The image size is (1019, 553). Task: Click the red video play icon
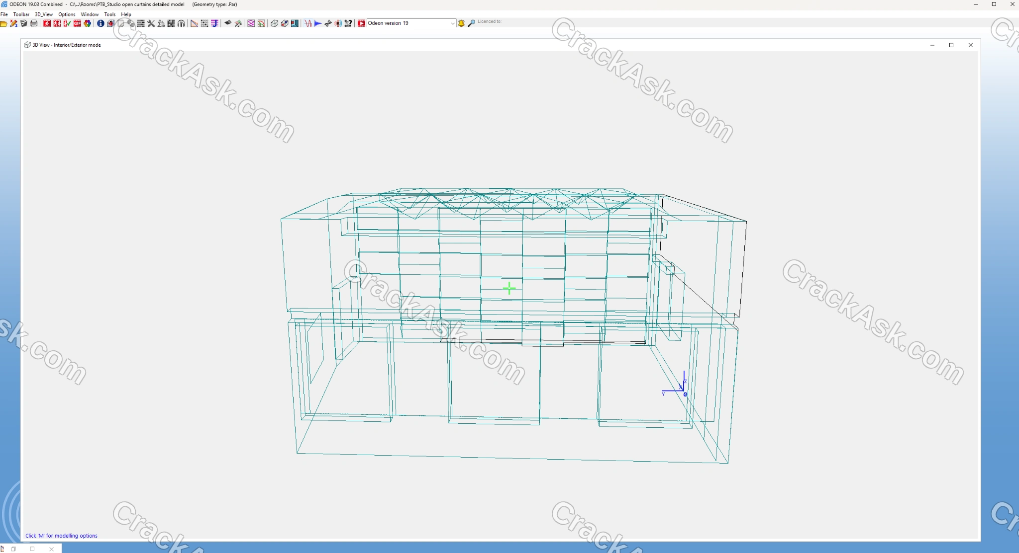tap(362, 23)
